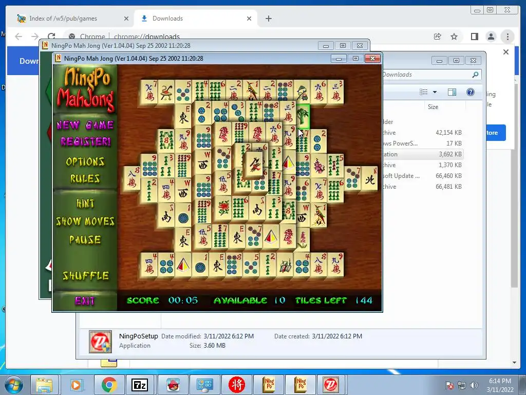This screenshot has height=395, width=526.
Task: Select the file row sized 66,481 KB
Action: pos(423,186)
